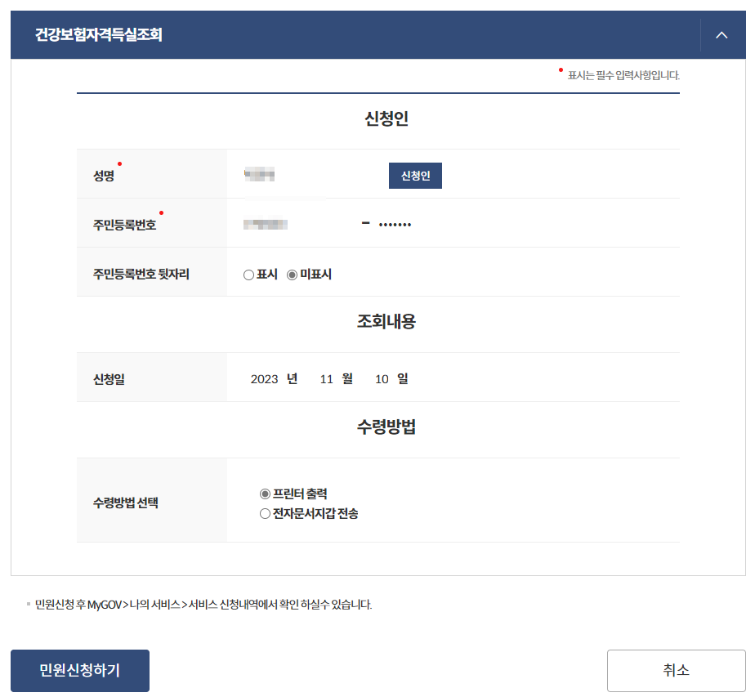Select the 미표시 radio button
The width and height of the screenshot is (755, 697).
pyautogui.click(x=293, y=275)
